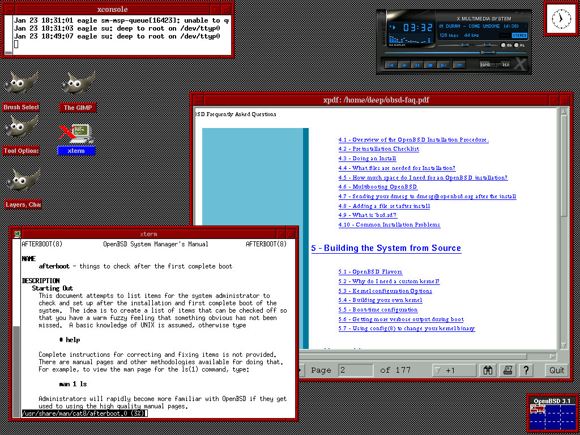Open link 5.5 Boot-time configuration
This screenshot has height=435, width=580.
click(378, 310)
